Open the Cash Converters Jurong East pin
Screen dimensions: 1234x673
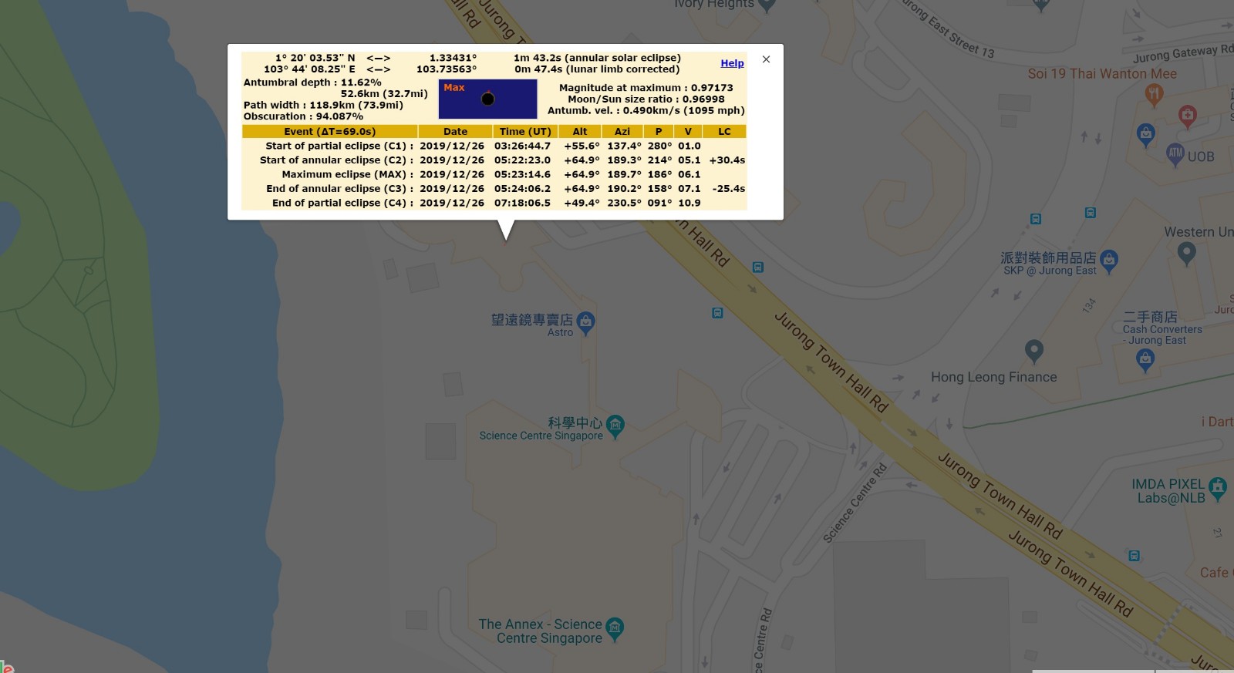click(x=1145, y=359)
